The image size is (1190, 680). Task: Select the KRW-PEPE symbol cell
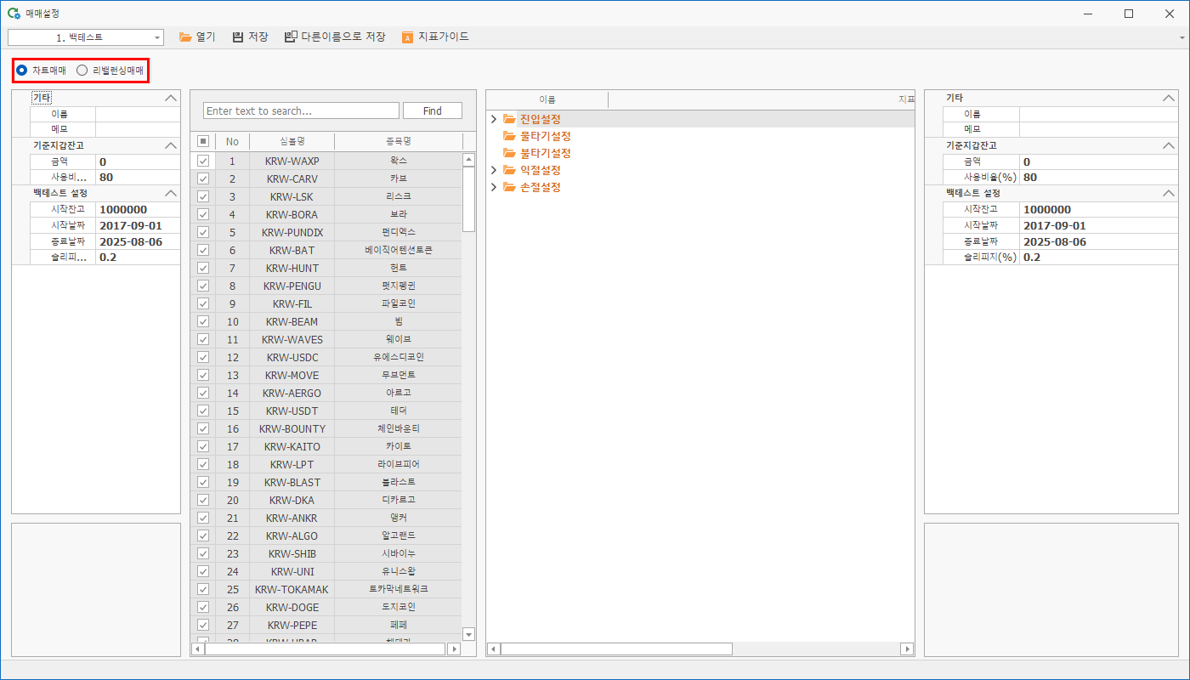(x=292, y=625)
